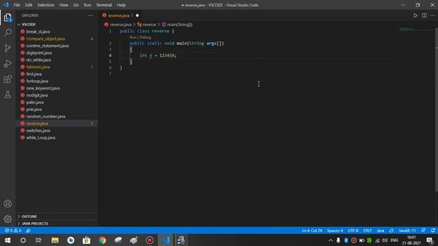Change Spaces: 4 indentation setting

point(335,231)
